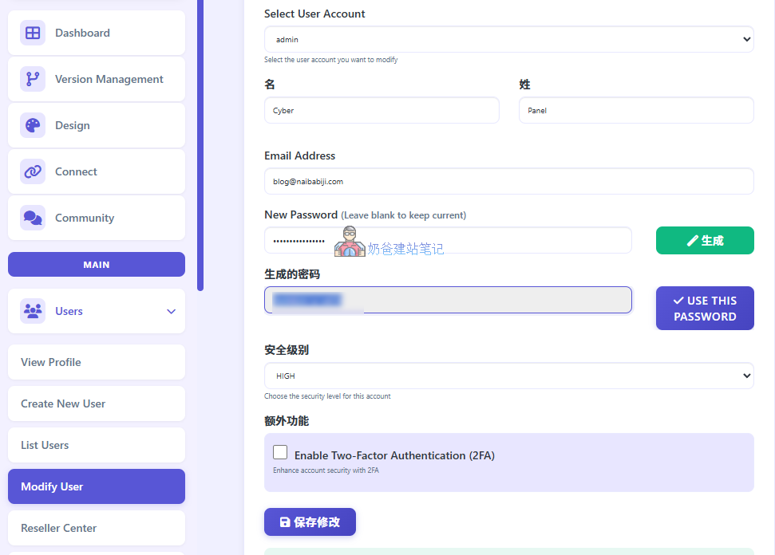Image resolution: width=775 pixels, height=555 pixels.
Task: Click the View Profile entry
Action: (96, 362)
